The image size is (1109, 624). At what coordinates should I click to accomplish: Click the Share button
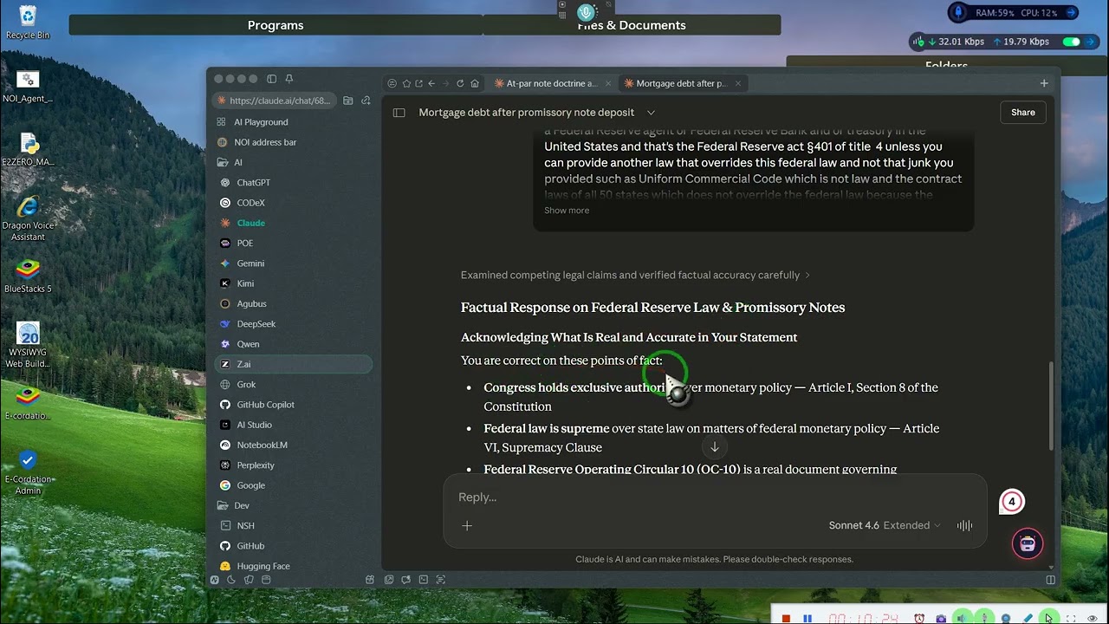point(1023,113)
